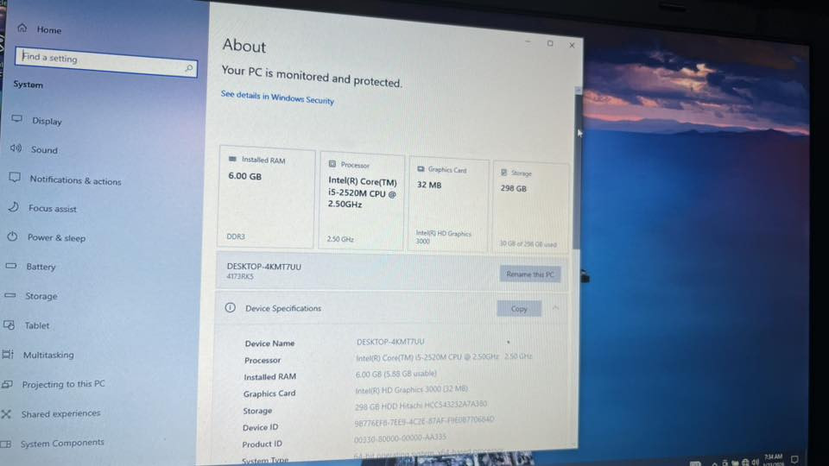The width and height of the screenshot is (829, 466).
Task: Select the Graphics Card 32 MB tile
Action: click(x=448, y=205)
